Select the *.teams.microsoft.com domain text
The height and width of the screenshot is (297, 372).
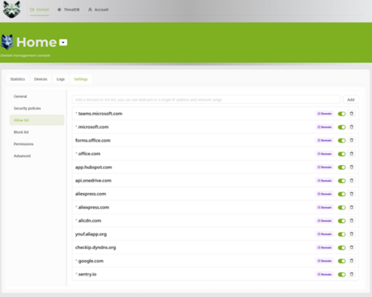pyautogui.click(x=99, y=114)
